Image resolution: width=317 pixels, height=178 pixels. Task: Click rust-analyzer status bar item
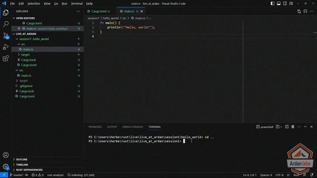pos(55,175)
